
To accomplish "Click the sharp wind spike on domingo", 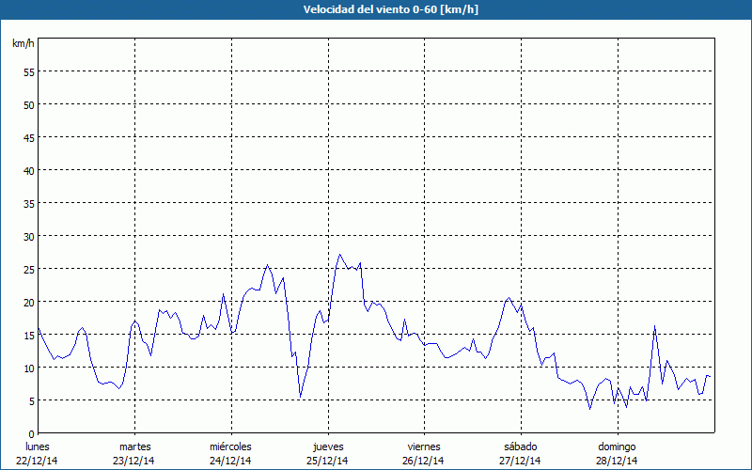I will 654,326.
